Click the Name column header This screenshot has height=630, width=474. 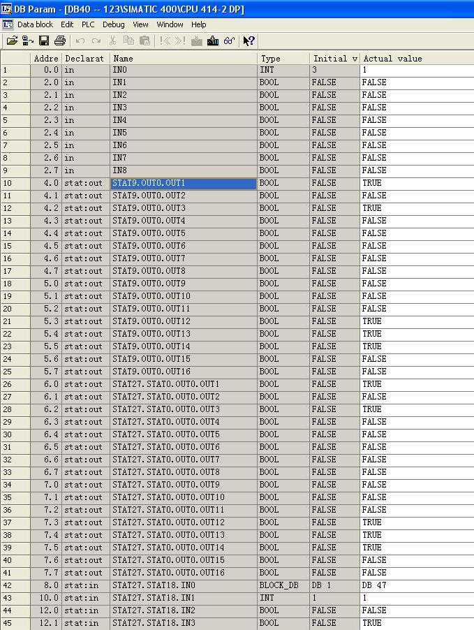tap(183, 58)
